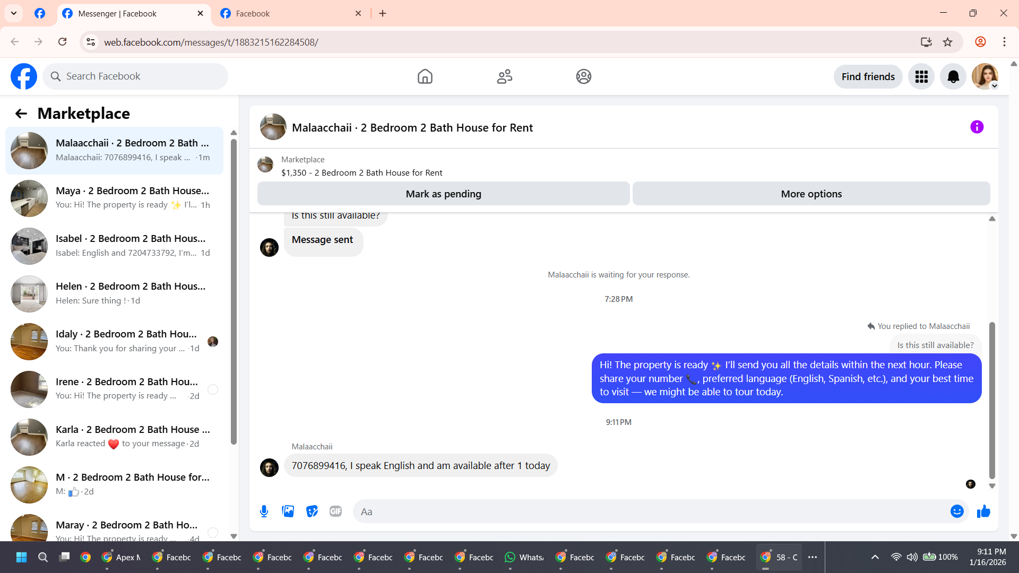Click the More options button
Image resolution: width=1019 pixels, height=573 pixels.
click(811, 194)
